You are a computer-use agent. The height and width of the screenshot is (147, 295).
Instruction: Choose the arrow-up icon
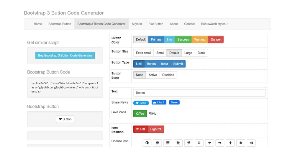tap(230, 143)
